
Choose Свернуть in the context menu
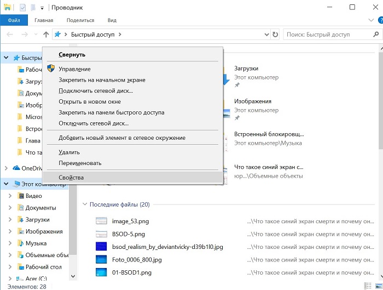[132, 55]
